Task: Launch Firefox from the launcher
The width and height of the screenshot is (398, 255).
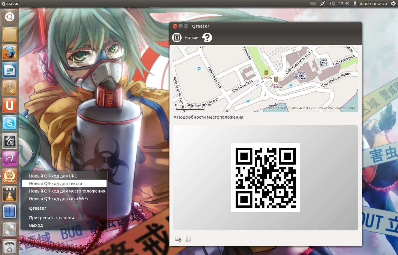Action: (10, 53)
